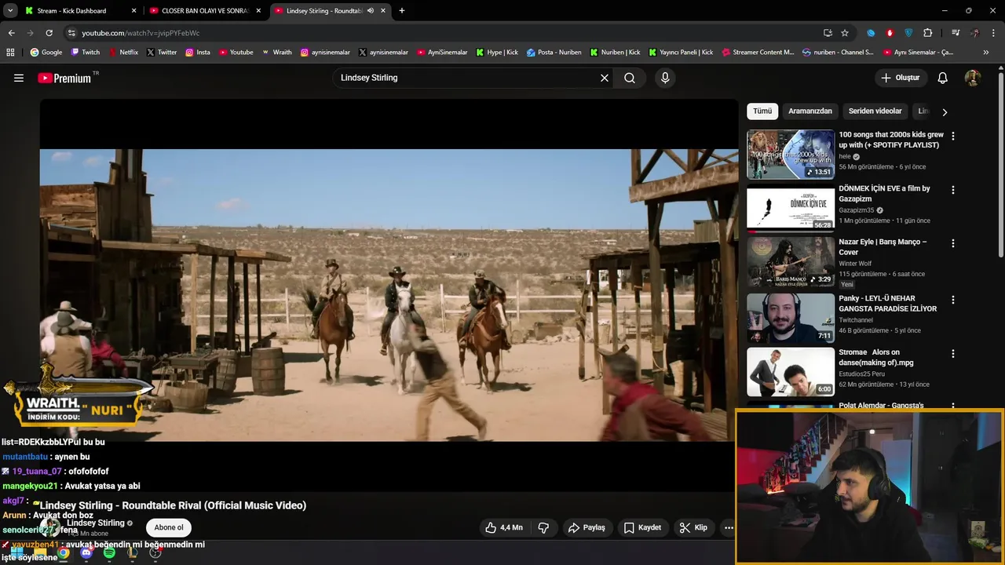This screenshot has height=565, width=1005.
Task: Show more filter chips with right arrow
Action: click(x=945, y=111)
